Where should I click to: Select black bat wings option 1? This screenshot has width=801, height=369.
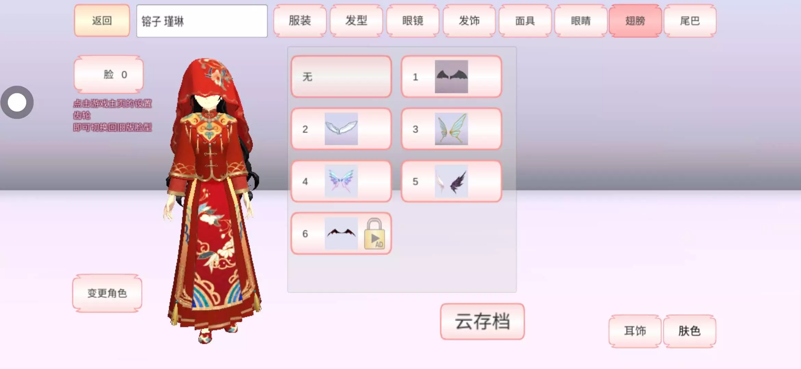point(451,77)
